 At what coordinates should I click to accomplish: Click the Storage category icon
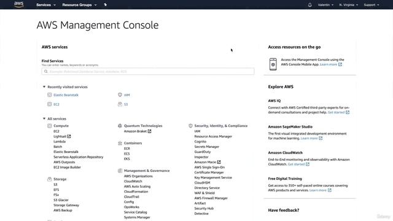click(49, 179)
